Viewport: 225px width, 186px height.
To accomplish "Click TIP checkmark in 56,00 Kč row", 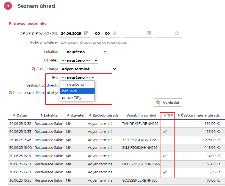I will click(x=165, y=131).
